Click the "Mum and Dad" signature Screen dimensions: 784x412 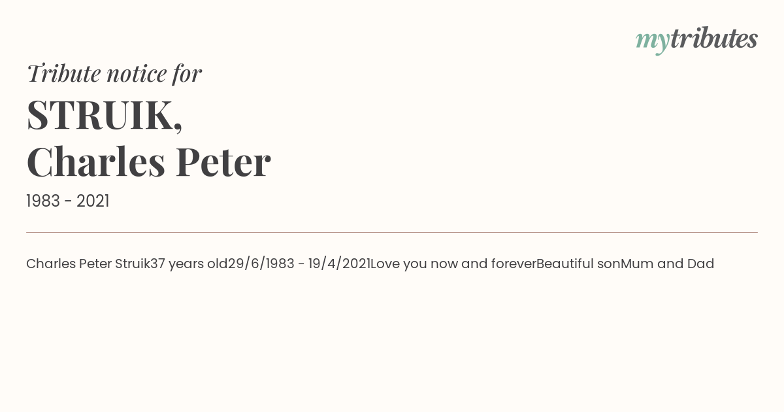point(667,264)
